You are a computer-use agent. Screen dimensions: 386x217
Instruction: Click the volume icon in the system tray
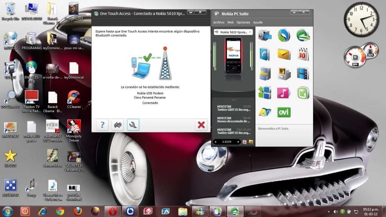click(x=335, y=212)
